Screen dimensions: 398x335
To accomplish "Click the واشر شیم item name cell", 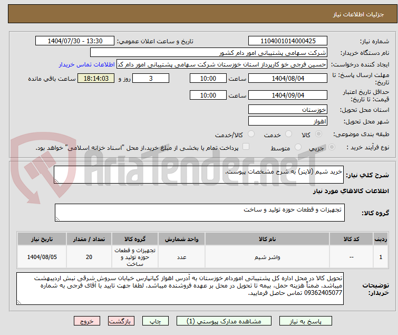I will 267,257.
